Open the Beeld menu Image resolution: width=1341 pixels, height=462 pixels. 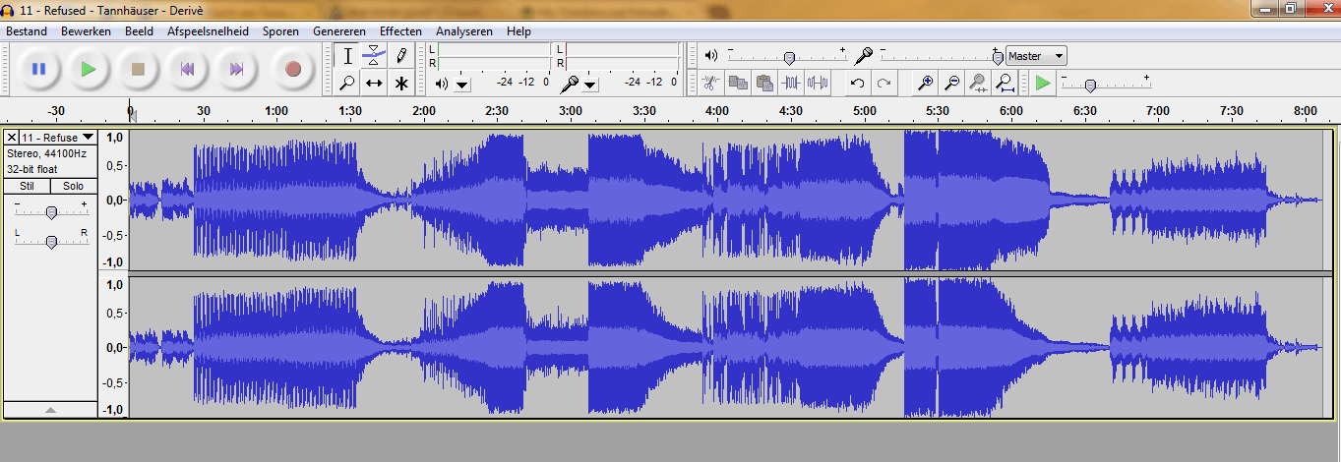(139, 31)
